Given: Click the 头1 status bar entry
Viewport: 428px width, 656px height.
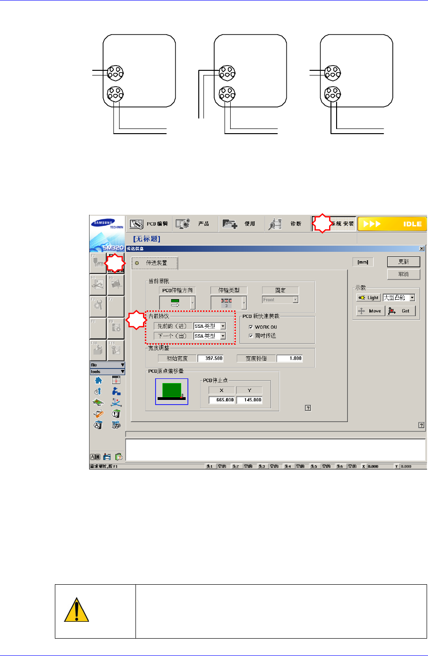Looking at the screenshot, I should tap(210, 467).
